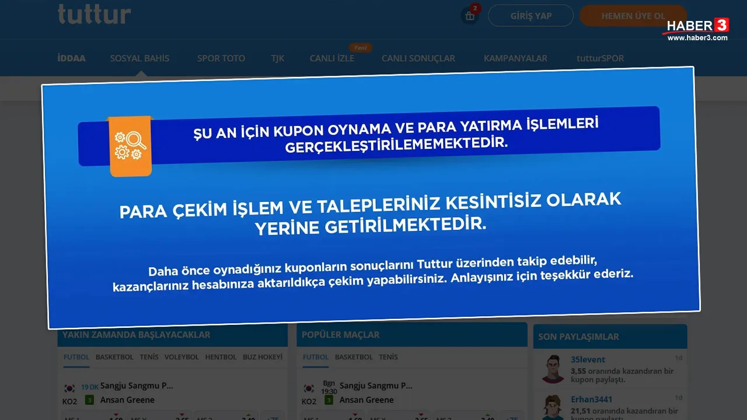The width and height of the screenshot is (747, 420).
Task: Click 35levent's avatar in Son Paylaşımlar
Action: pyautogui.click(x=552, y=369)
